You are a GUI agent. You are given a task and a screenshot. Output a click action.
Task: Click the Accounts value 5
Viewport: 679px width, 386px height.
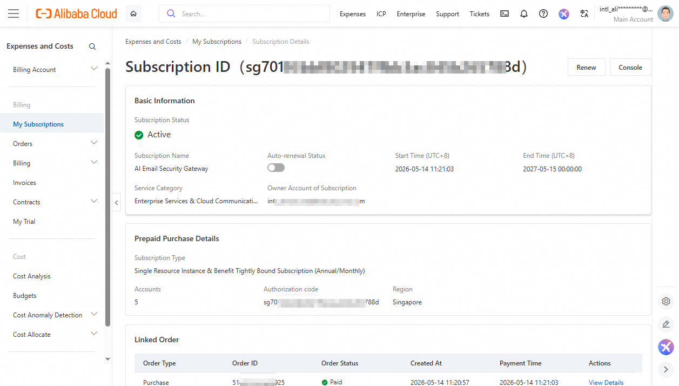point(136,302)
